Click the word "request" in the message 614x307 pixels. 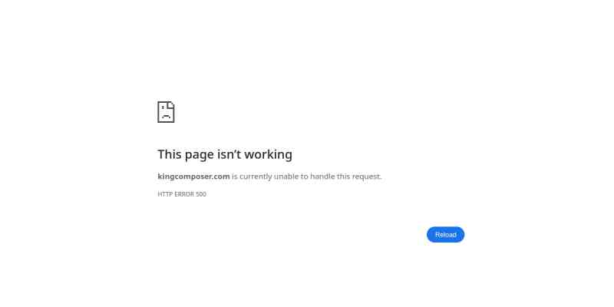(x=366, y=177)
